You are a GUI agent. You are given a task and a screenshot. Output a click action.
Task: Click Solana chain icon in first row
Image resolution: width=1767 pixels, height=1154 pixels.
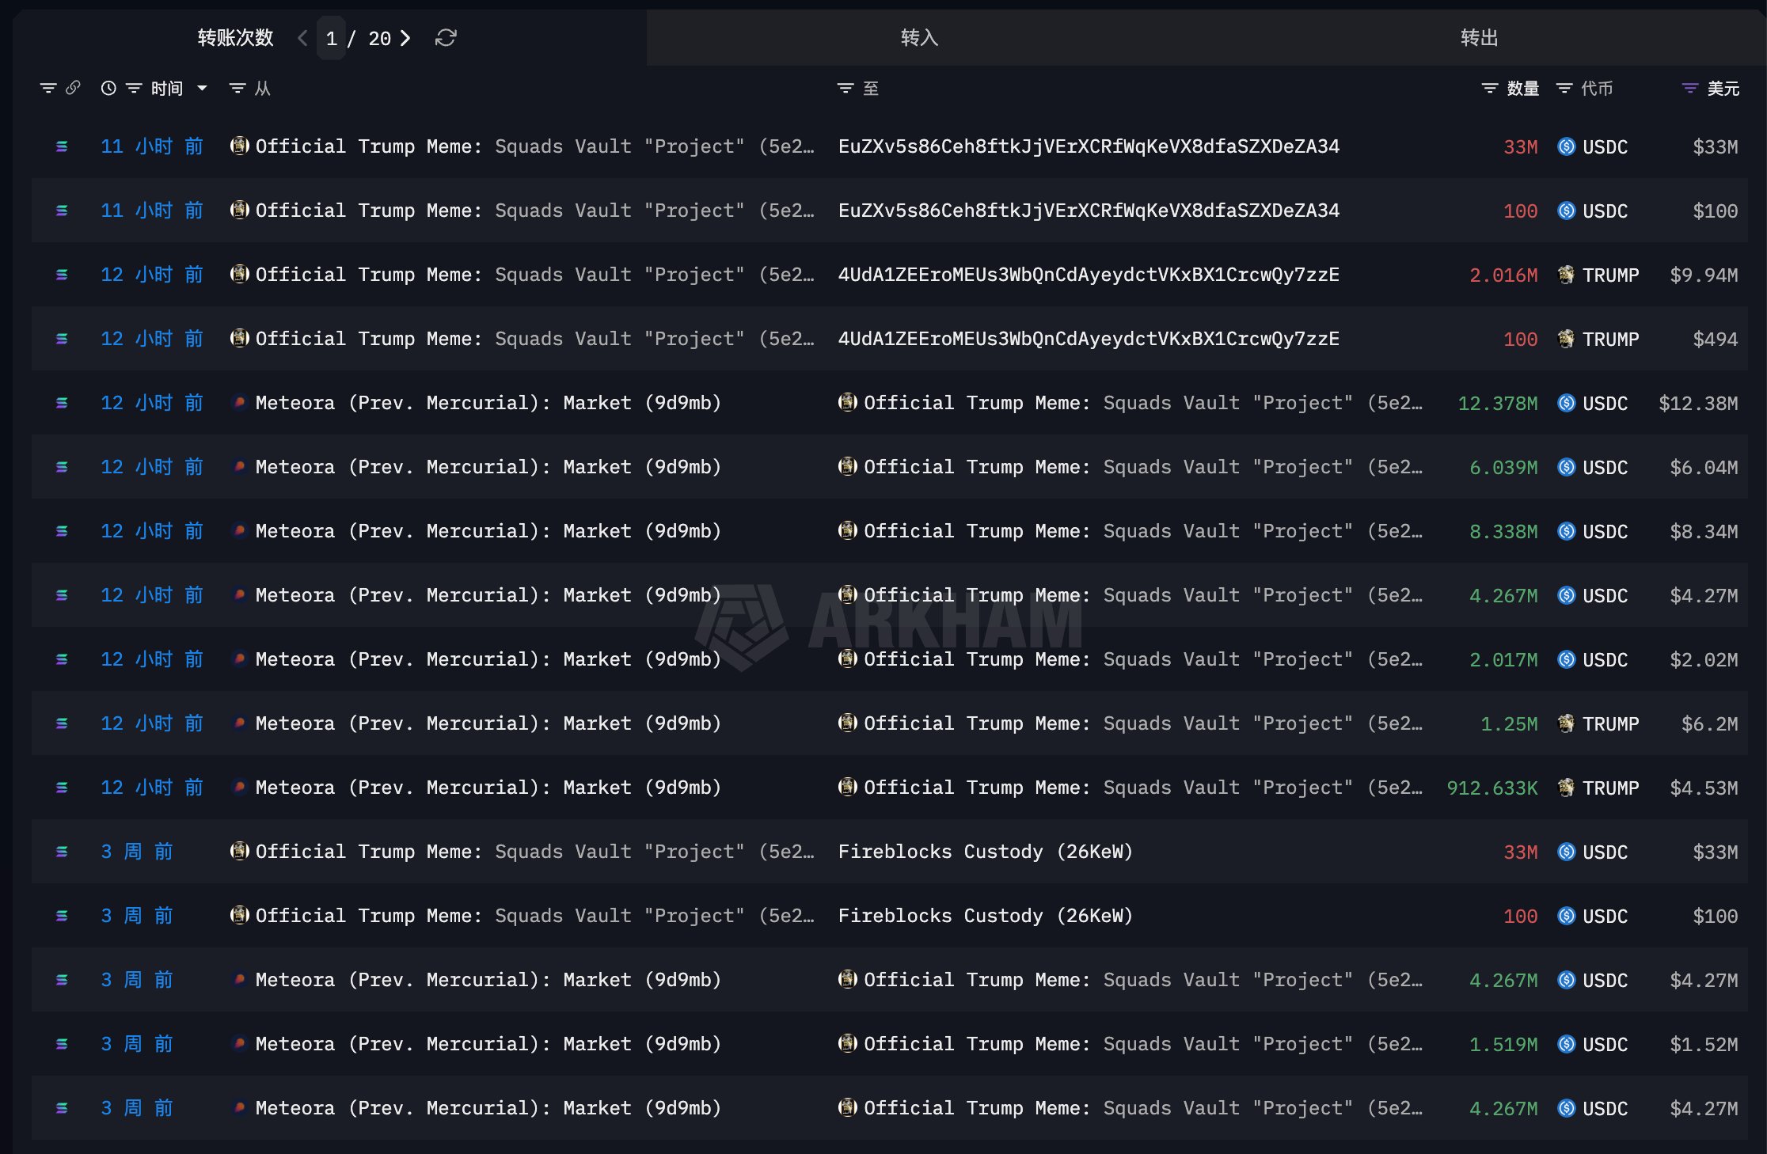(62, 146)
